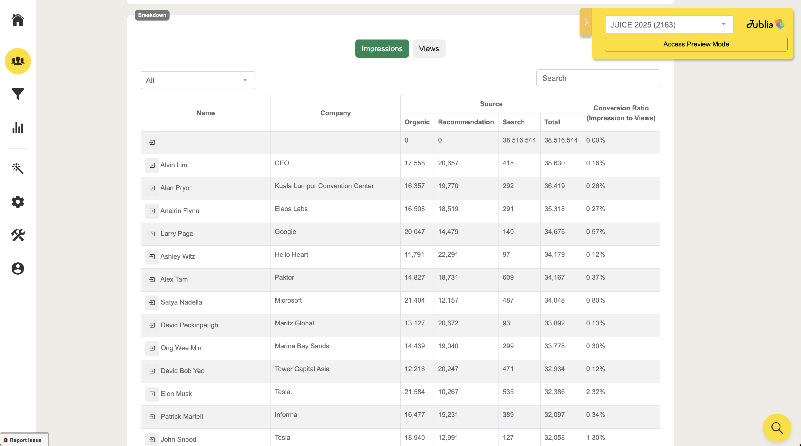801x446 pixels.
Task: Select the name David Peckinpaugh
Action: [x=189, y=325]
